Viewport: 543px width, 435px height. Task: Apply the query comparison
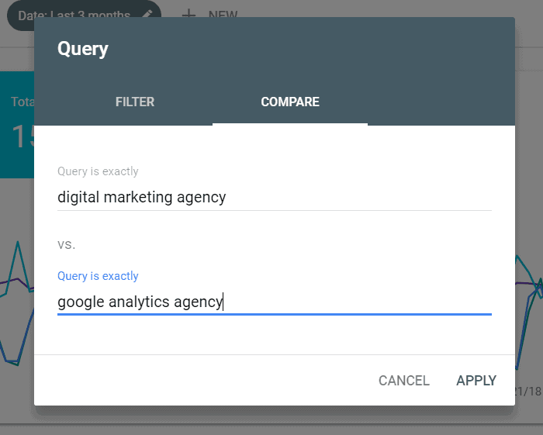[476, 381]
